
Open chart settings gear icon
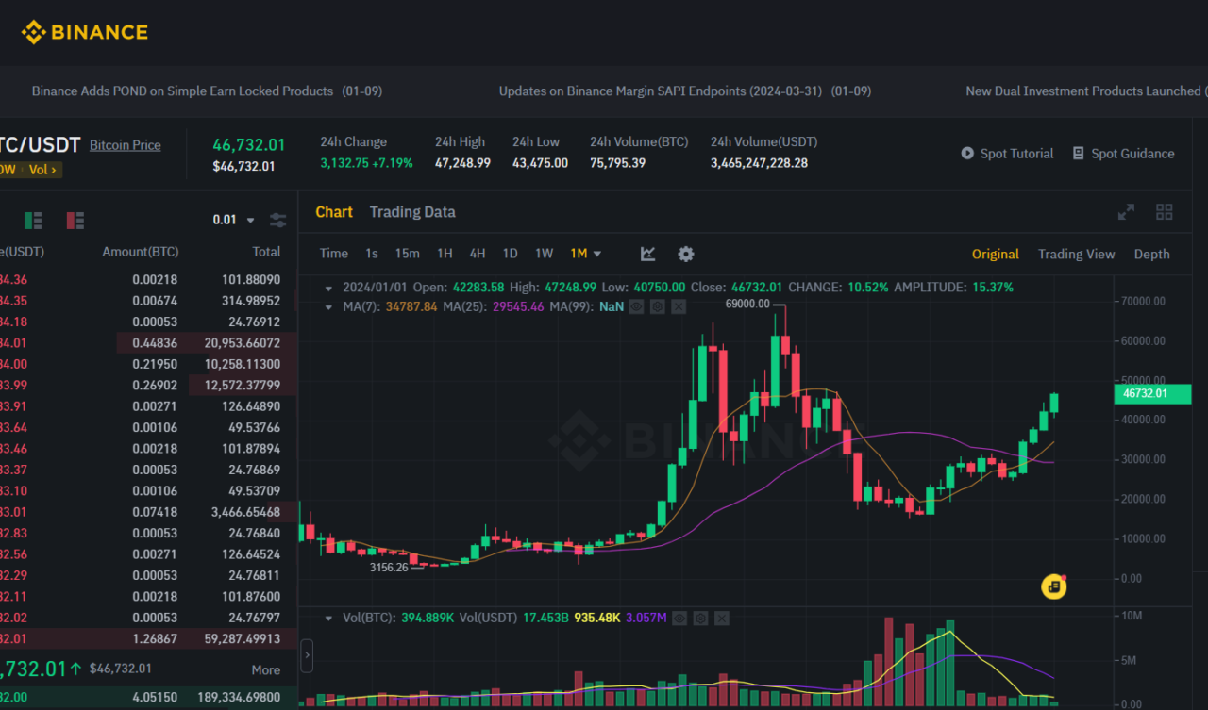686,254
